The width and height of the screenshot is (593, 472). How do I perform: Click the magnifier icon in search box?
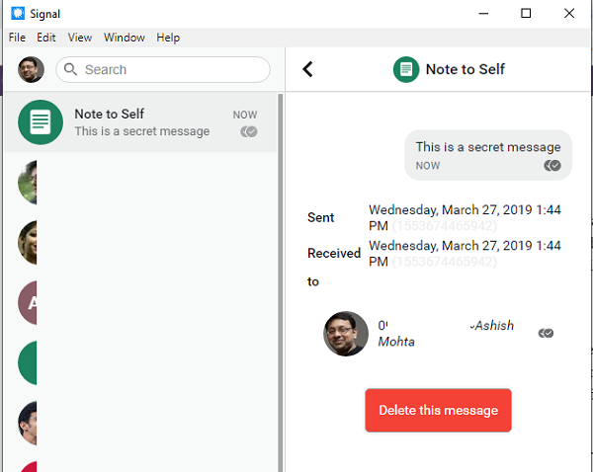[x=70, y=70]
